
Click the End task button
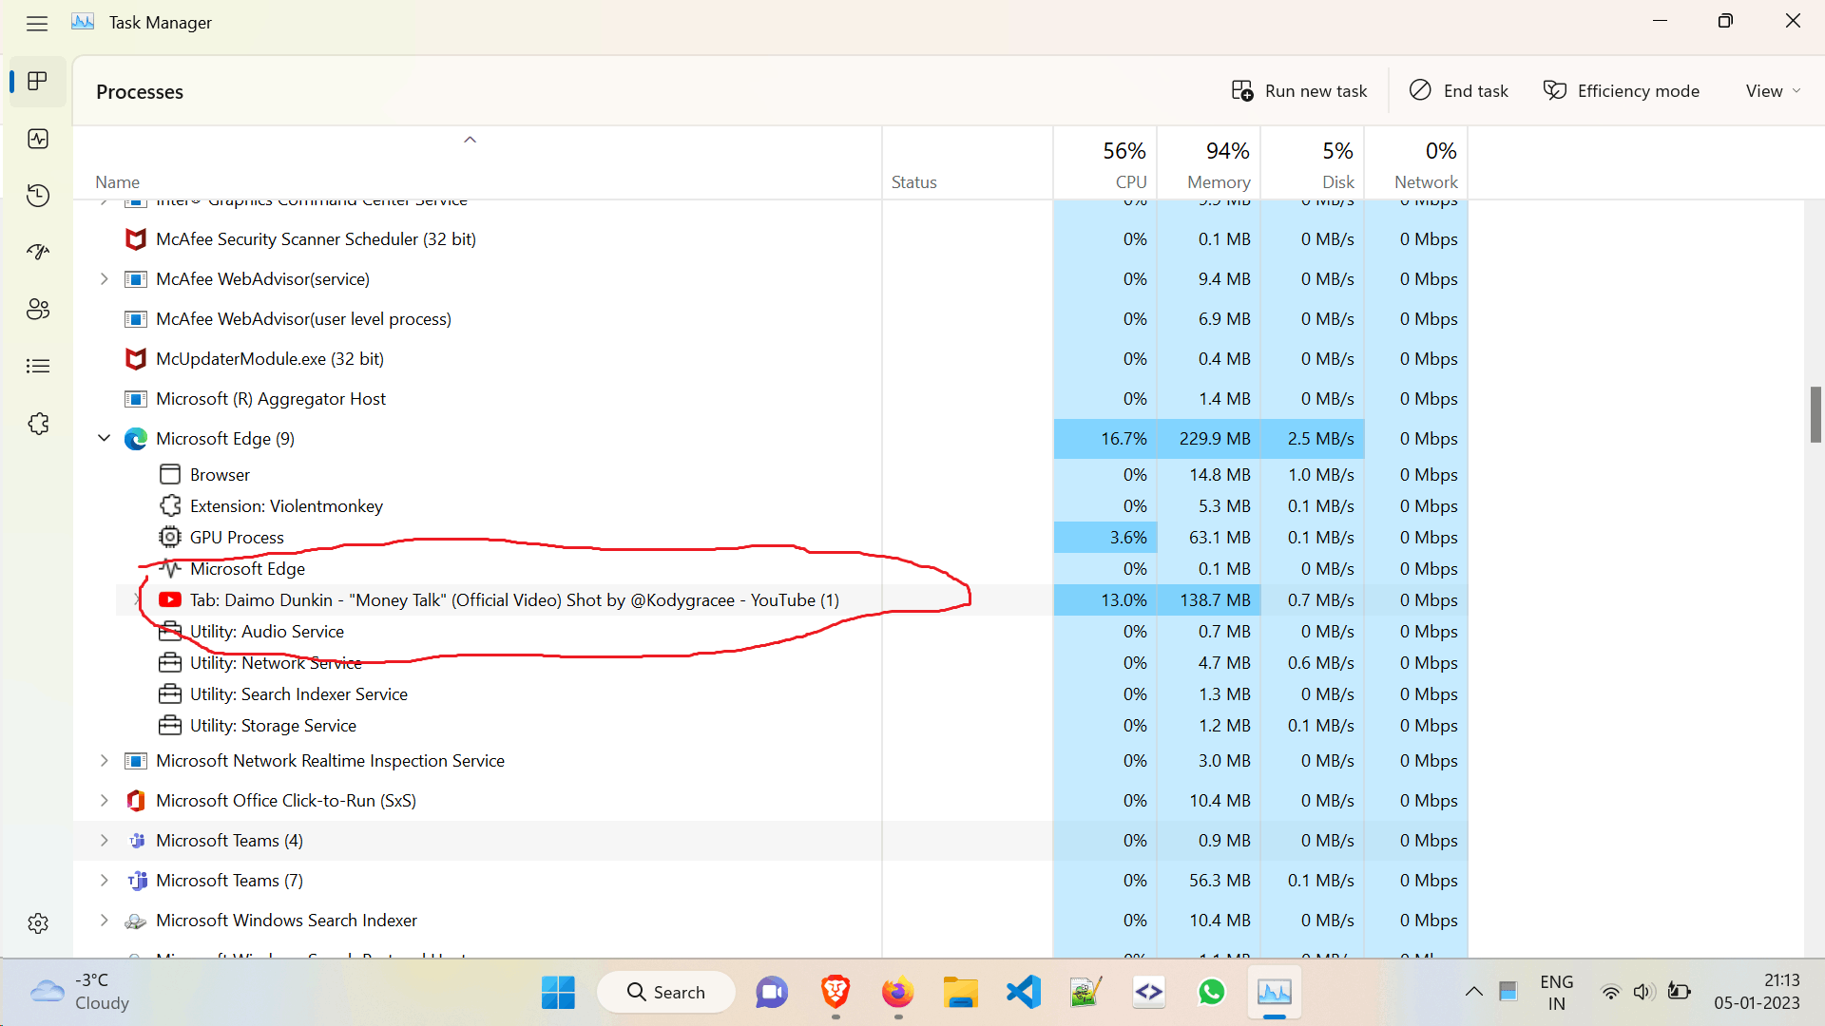1459,91
